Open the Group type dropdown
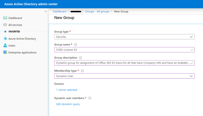Screen dimensions: 203x116 [x=124, y=37]
